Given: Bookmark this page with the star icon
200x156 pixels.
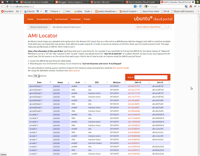Looking at the screenshot, I should click(x=132, y=7).
